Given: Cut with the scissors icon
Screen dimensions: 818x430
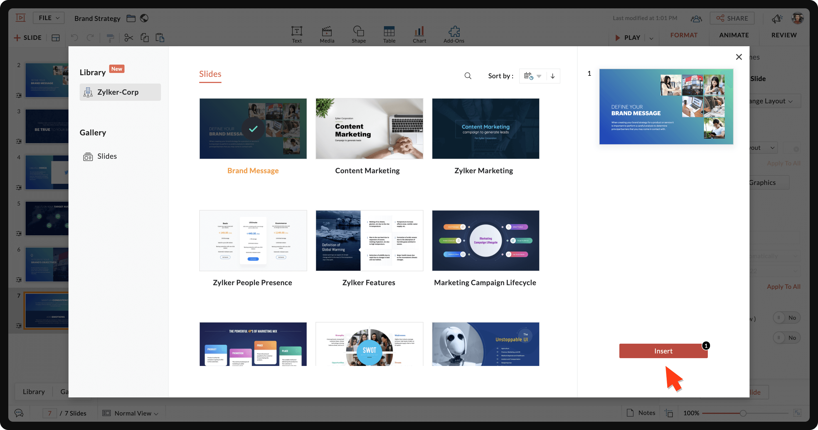Looking at the screenshot, I should click(x=129, y=38).
